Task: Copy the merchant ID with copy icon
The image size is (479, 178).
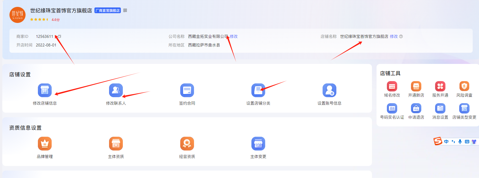Action: (x=59, y=36)
